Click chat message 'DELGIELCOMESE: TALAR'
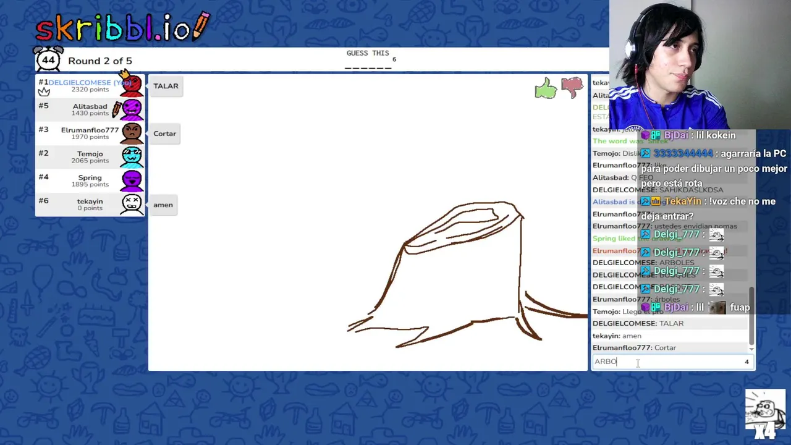This screenshot has height=445, width=791. click(x=638, y=323)
